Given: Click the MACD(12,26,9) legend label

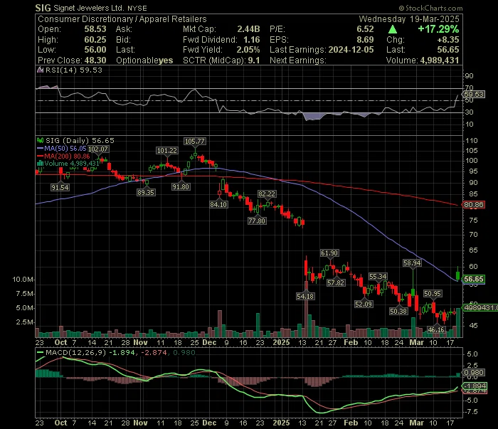Looking at the screenshot, I should pyautogui.click(x=76, y=352).
